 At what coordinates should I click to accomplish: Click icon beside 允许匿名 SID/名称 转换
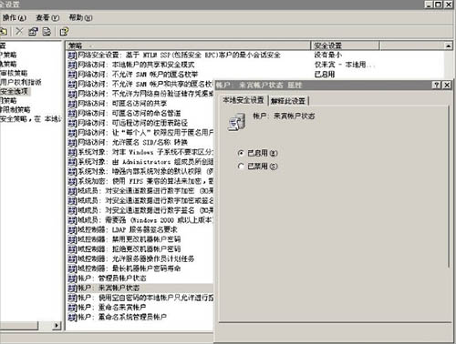[72, 143]
